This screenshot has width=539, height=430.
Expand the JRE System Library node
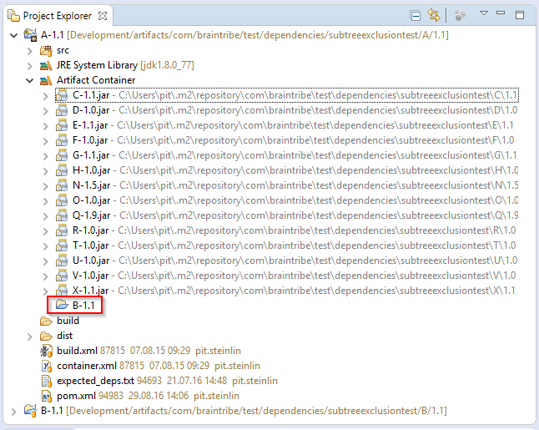tap(31, 66)
